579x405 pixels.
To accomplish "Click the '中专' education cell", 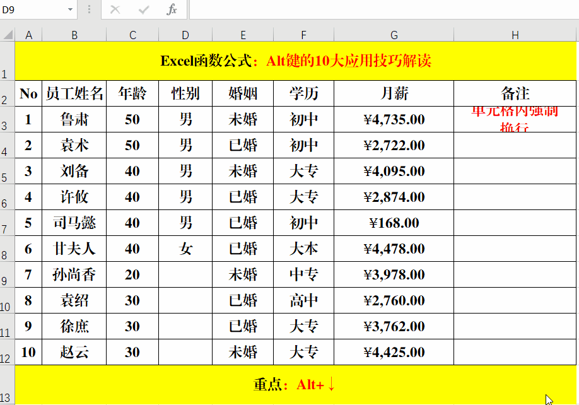I will click(303, 274).
